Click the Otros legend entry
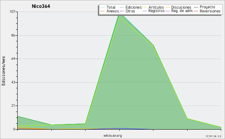Viewport: 225px width, 139px height. click(x=130, y=11)
